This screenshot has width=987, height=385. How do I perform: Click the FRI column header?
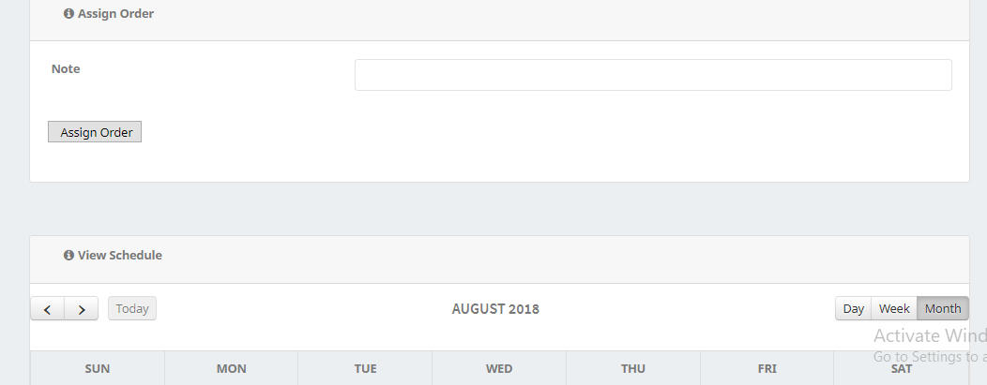click(767, 369)
